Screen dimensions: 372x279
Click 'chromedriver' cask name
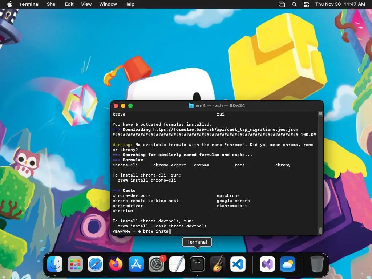(x=128, y=206)
